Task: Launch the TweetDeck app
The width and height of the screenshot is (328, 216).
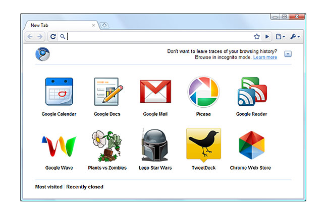Action: click(x=203, y=146)
